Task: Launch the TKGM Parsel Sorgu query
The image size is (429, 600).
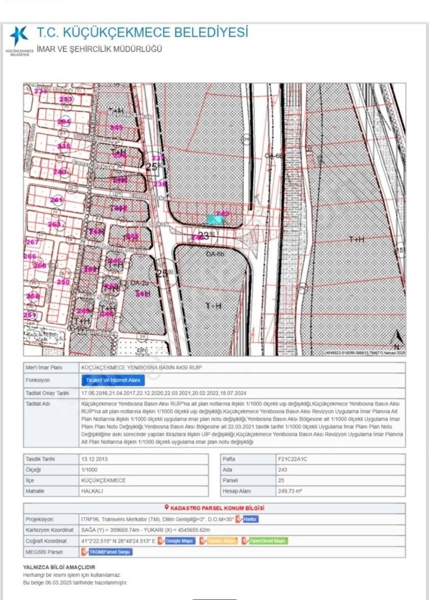Action: pos(109,552)
